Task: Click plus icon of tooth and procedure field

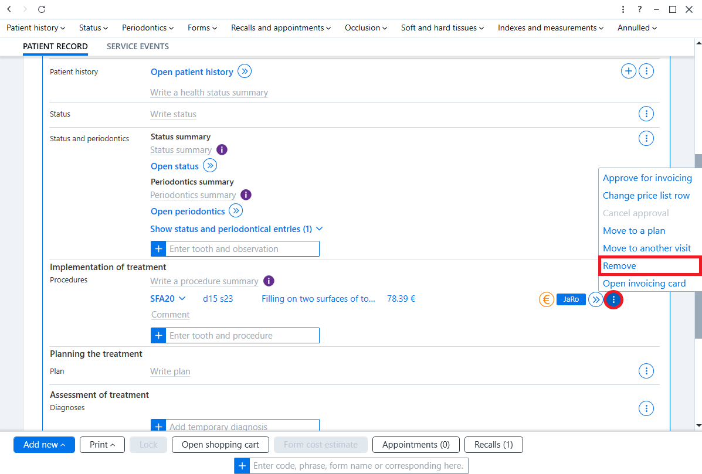Action: tap(158, 335)
